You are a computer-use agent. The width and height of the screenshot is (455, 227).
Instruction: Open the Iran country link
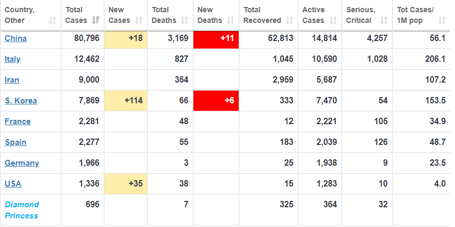12,80
